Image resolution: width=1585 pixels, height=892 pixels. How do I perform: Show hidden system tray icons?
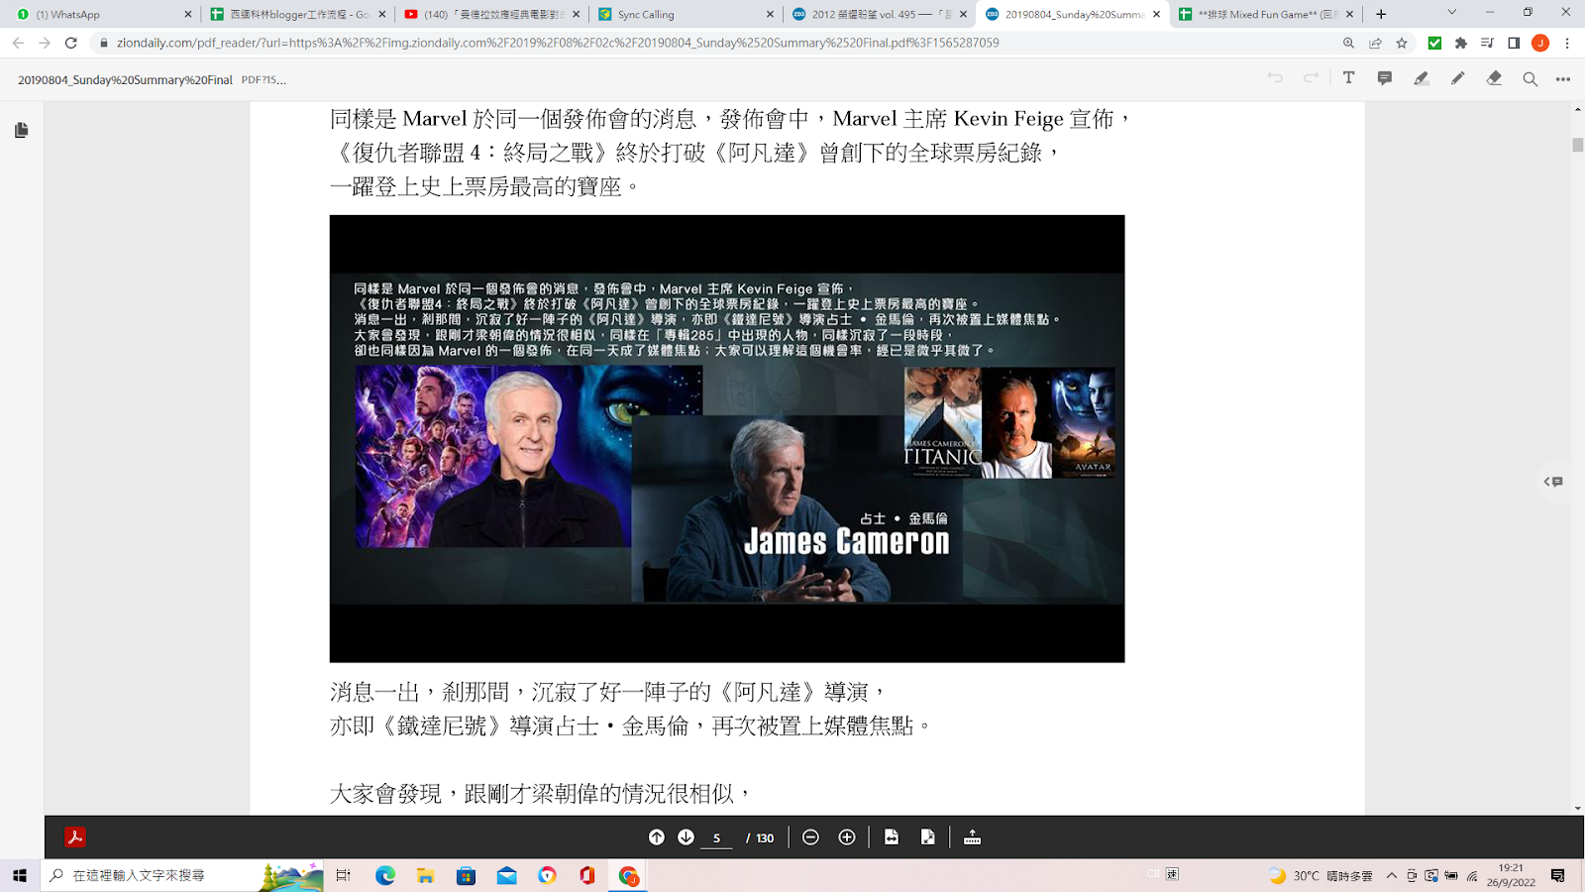click(1392, 875)
